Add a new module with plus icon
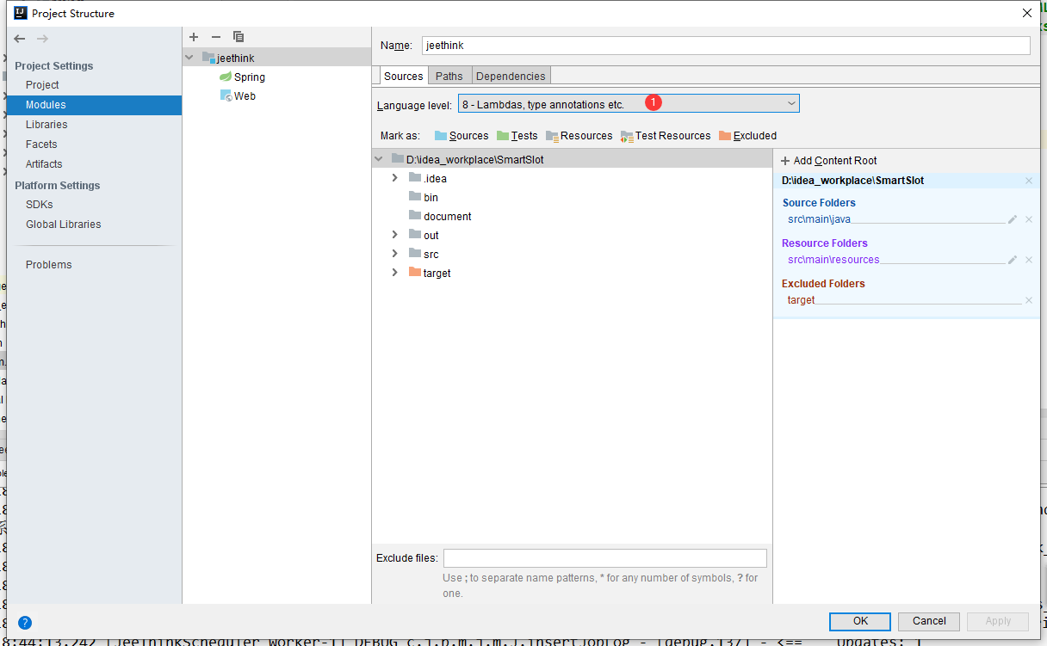 click(194, 37)
